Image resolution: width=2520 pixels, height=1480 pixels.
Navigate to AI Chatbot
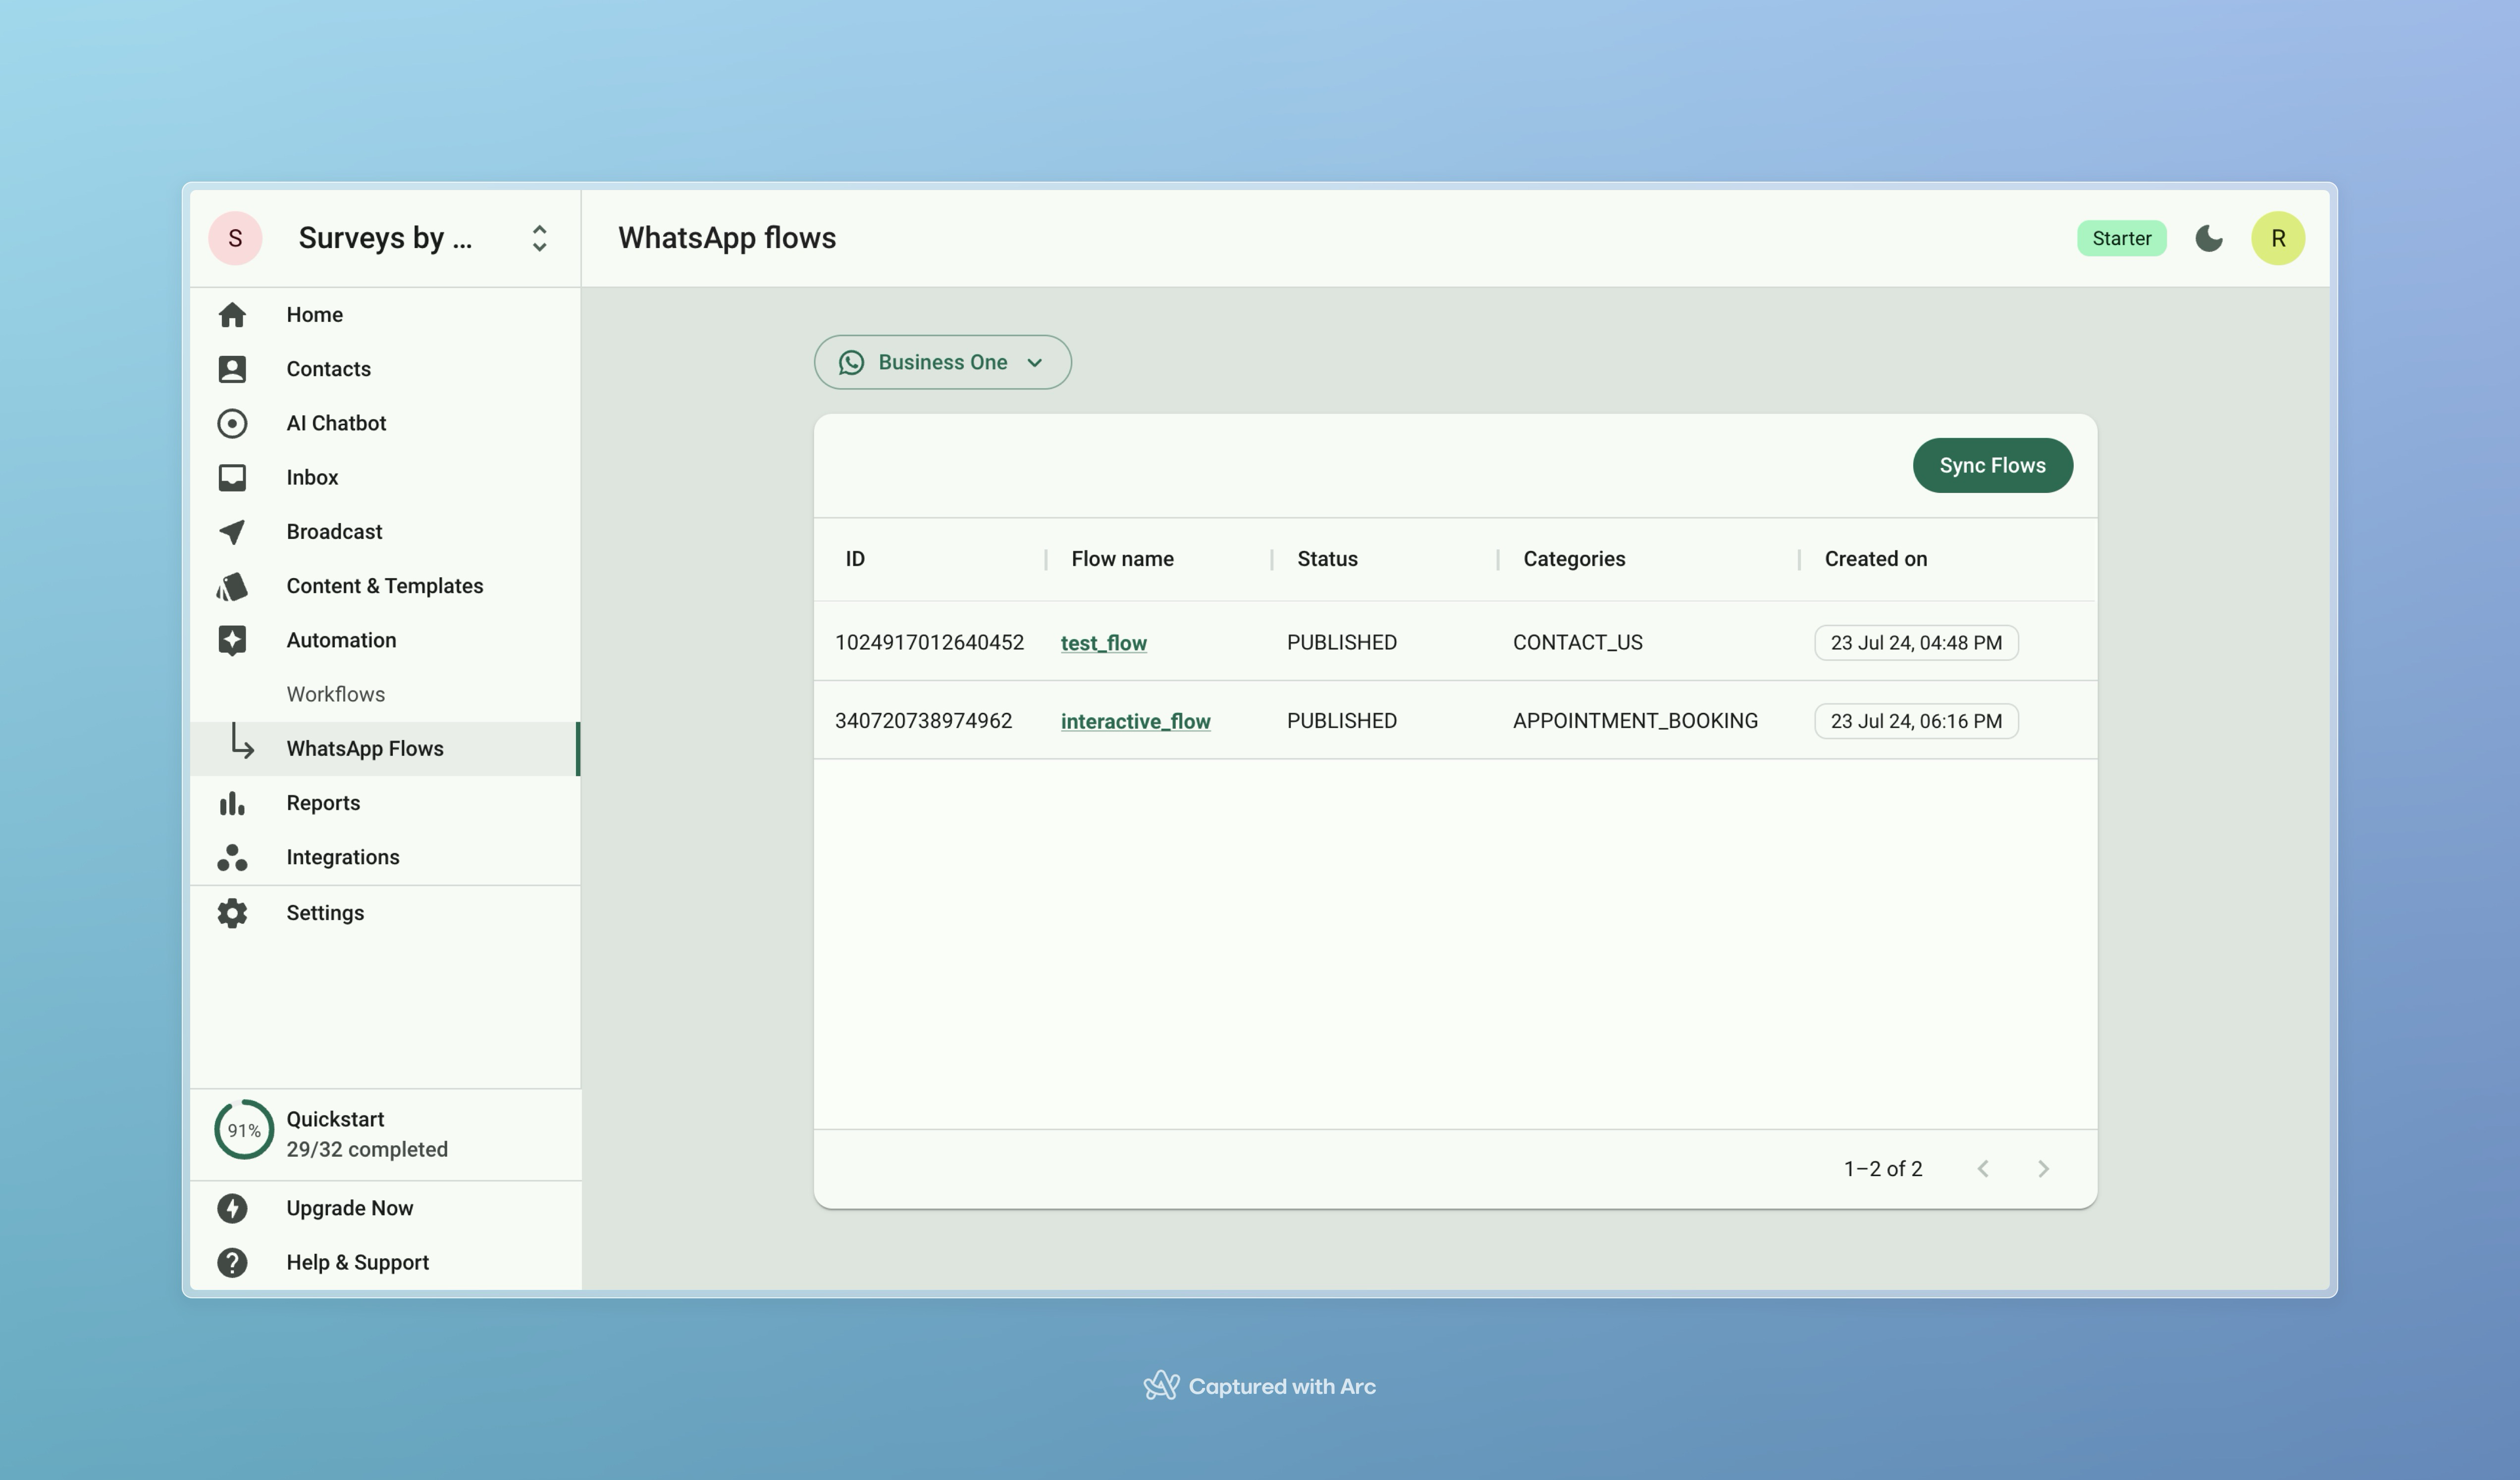pos(385,423)
